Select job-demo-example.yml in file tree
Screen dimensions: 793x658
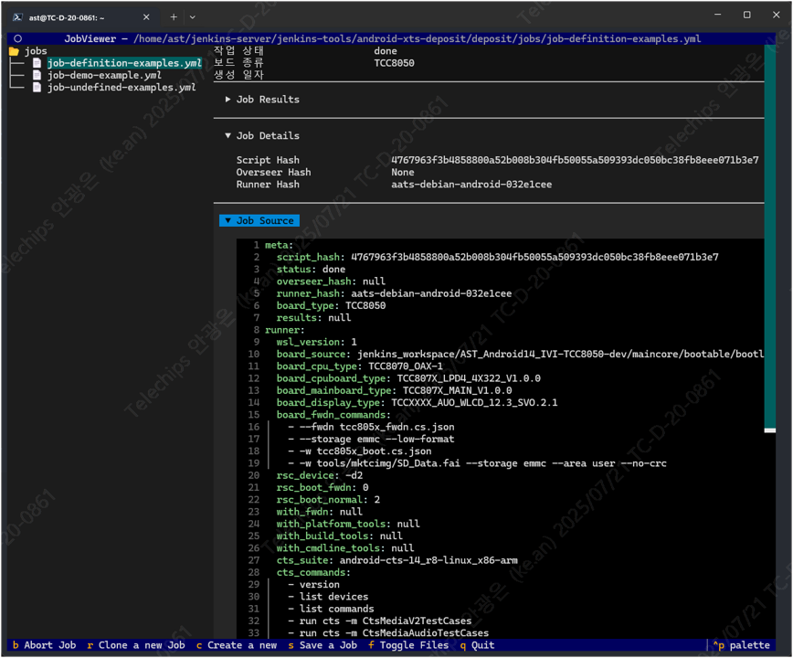point(105,75)
